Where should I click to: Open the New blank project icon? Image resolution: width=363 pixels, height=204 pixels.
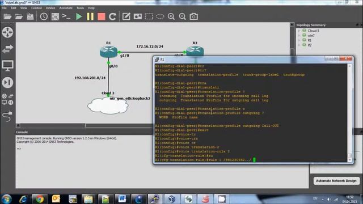pyautogui.click(x=7, y=16)
